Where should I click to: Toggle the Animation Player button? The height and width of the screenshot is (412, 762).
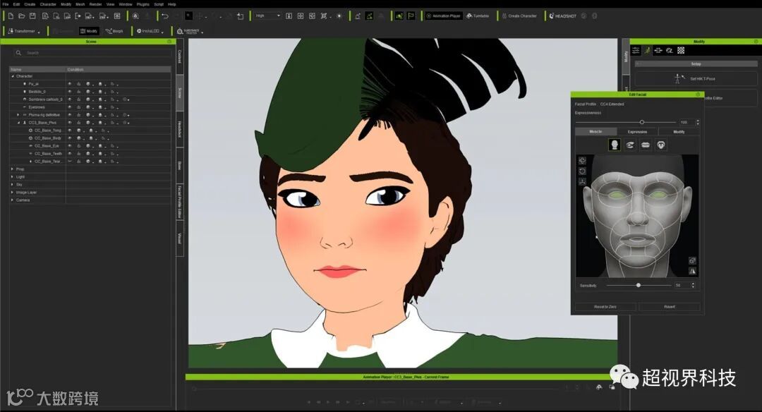(443, 16)
